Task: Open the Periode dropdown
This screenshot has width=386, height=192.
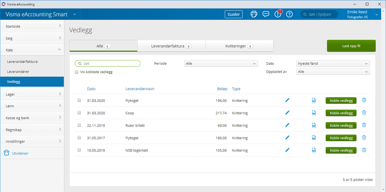Action: coord(221,63)
